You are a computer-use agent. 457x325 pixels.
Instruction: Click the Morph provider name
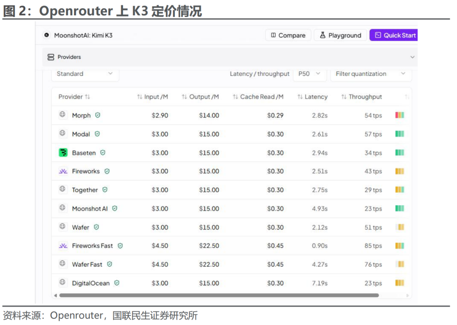[81, 116]
